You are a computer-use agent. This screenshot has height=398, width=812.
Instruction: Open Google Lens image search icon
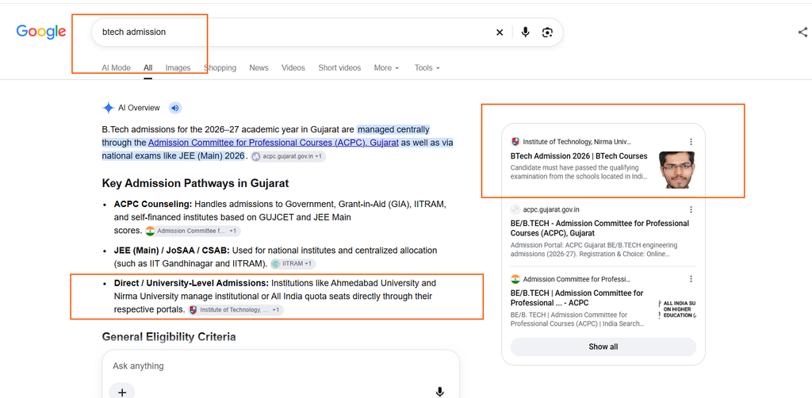pos(547,33)
